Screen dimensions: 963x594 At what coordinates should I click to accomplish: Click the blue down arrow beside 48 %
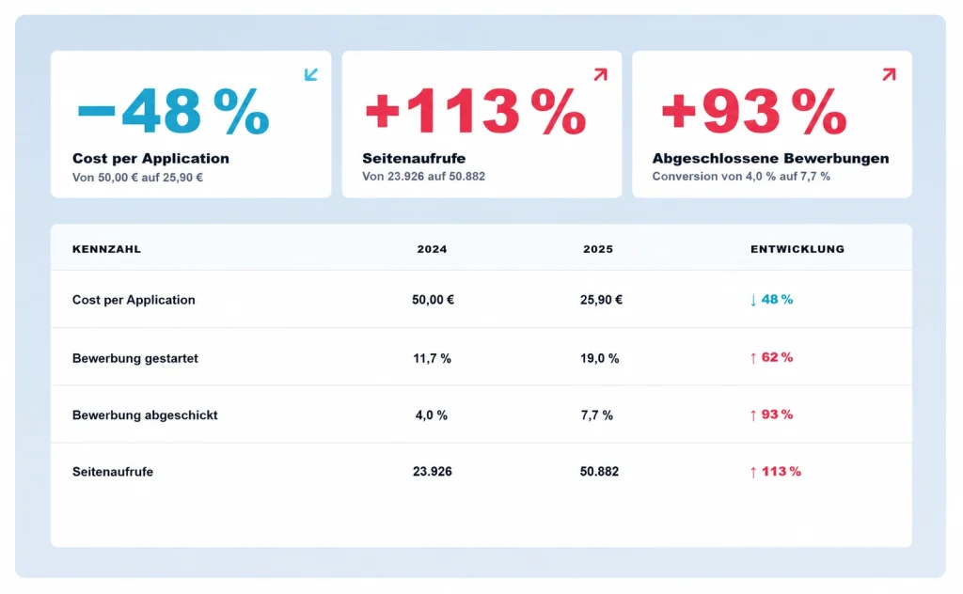tap(753, 300)
